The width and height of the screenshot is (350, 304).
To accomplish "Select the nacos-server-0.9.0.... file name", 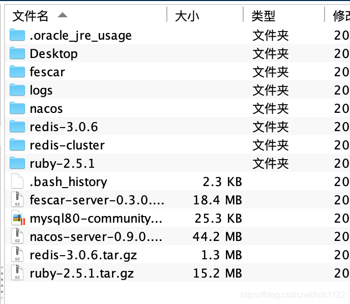I will 96,236.
